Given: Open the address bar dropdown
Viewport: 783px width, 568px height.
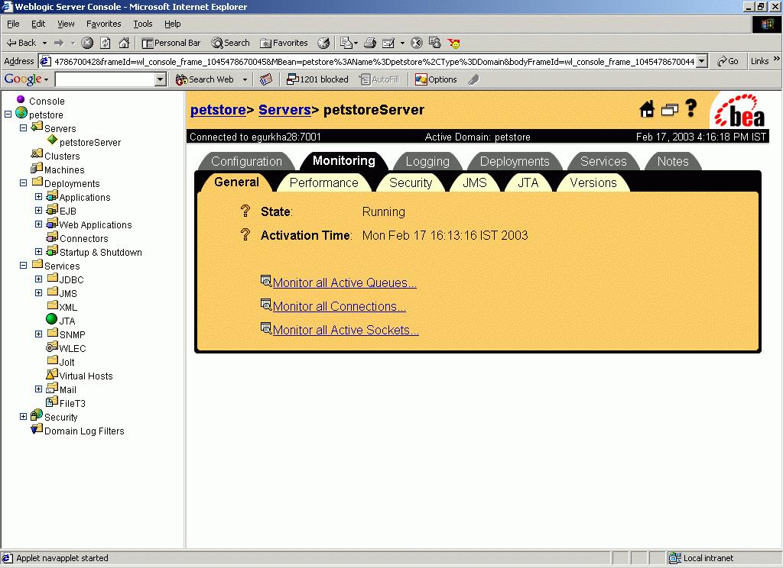Looking at the screenshot, I should point(702,61).
